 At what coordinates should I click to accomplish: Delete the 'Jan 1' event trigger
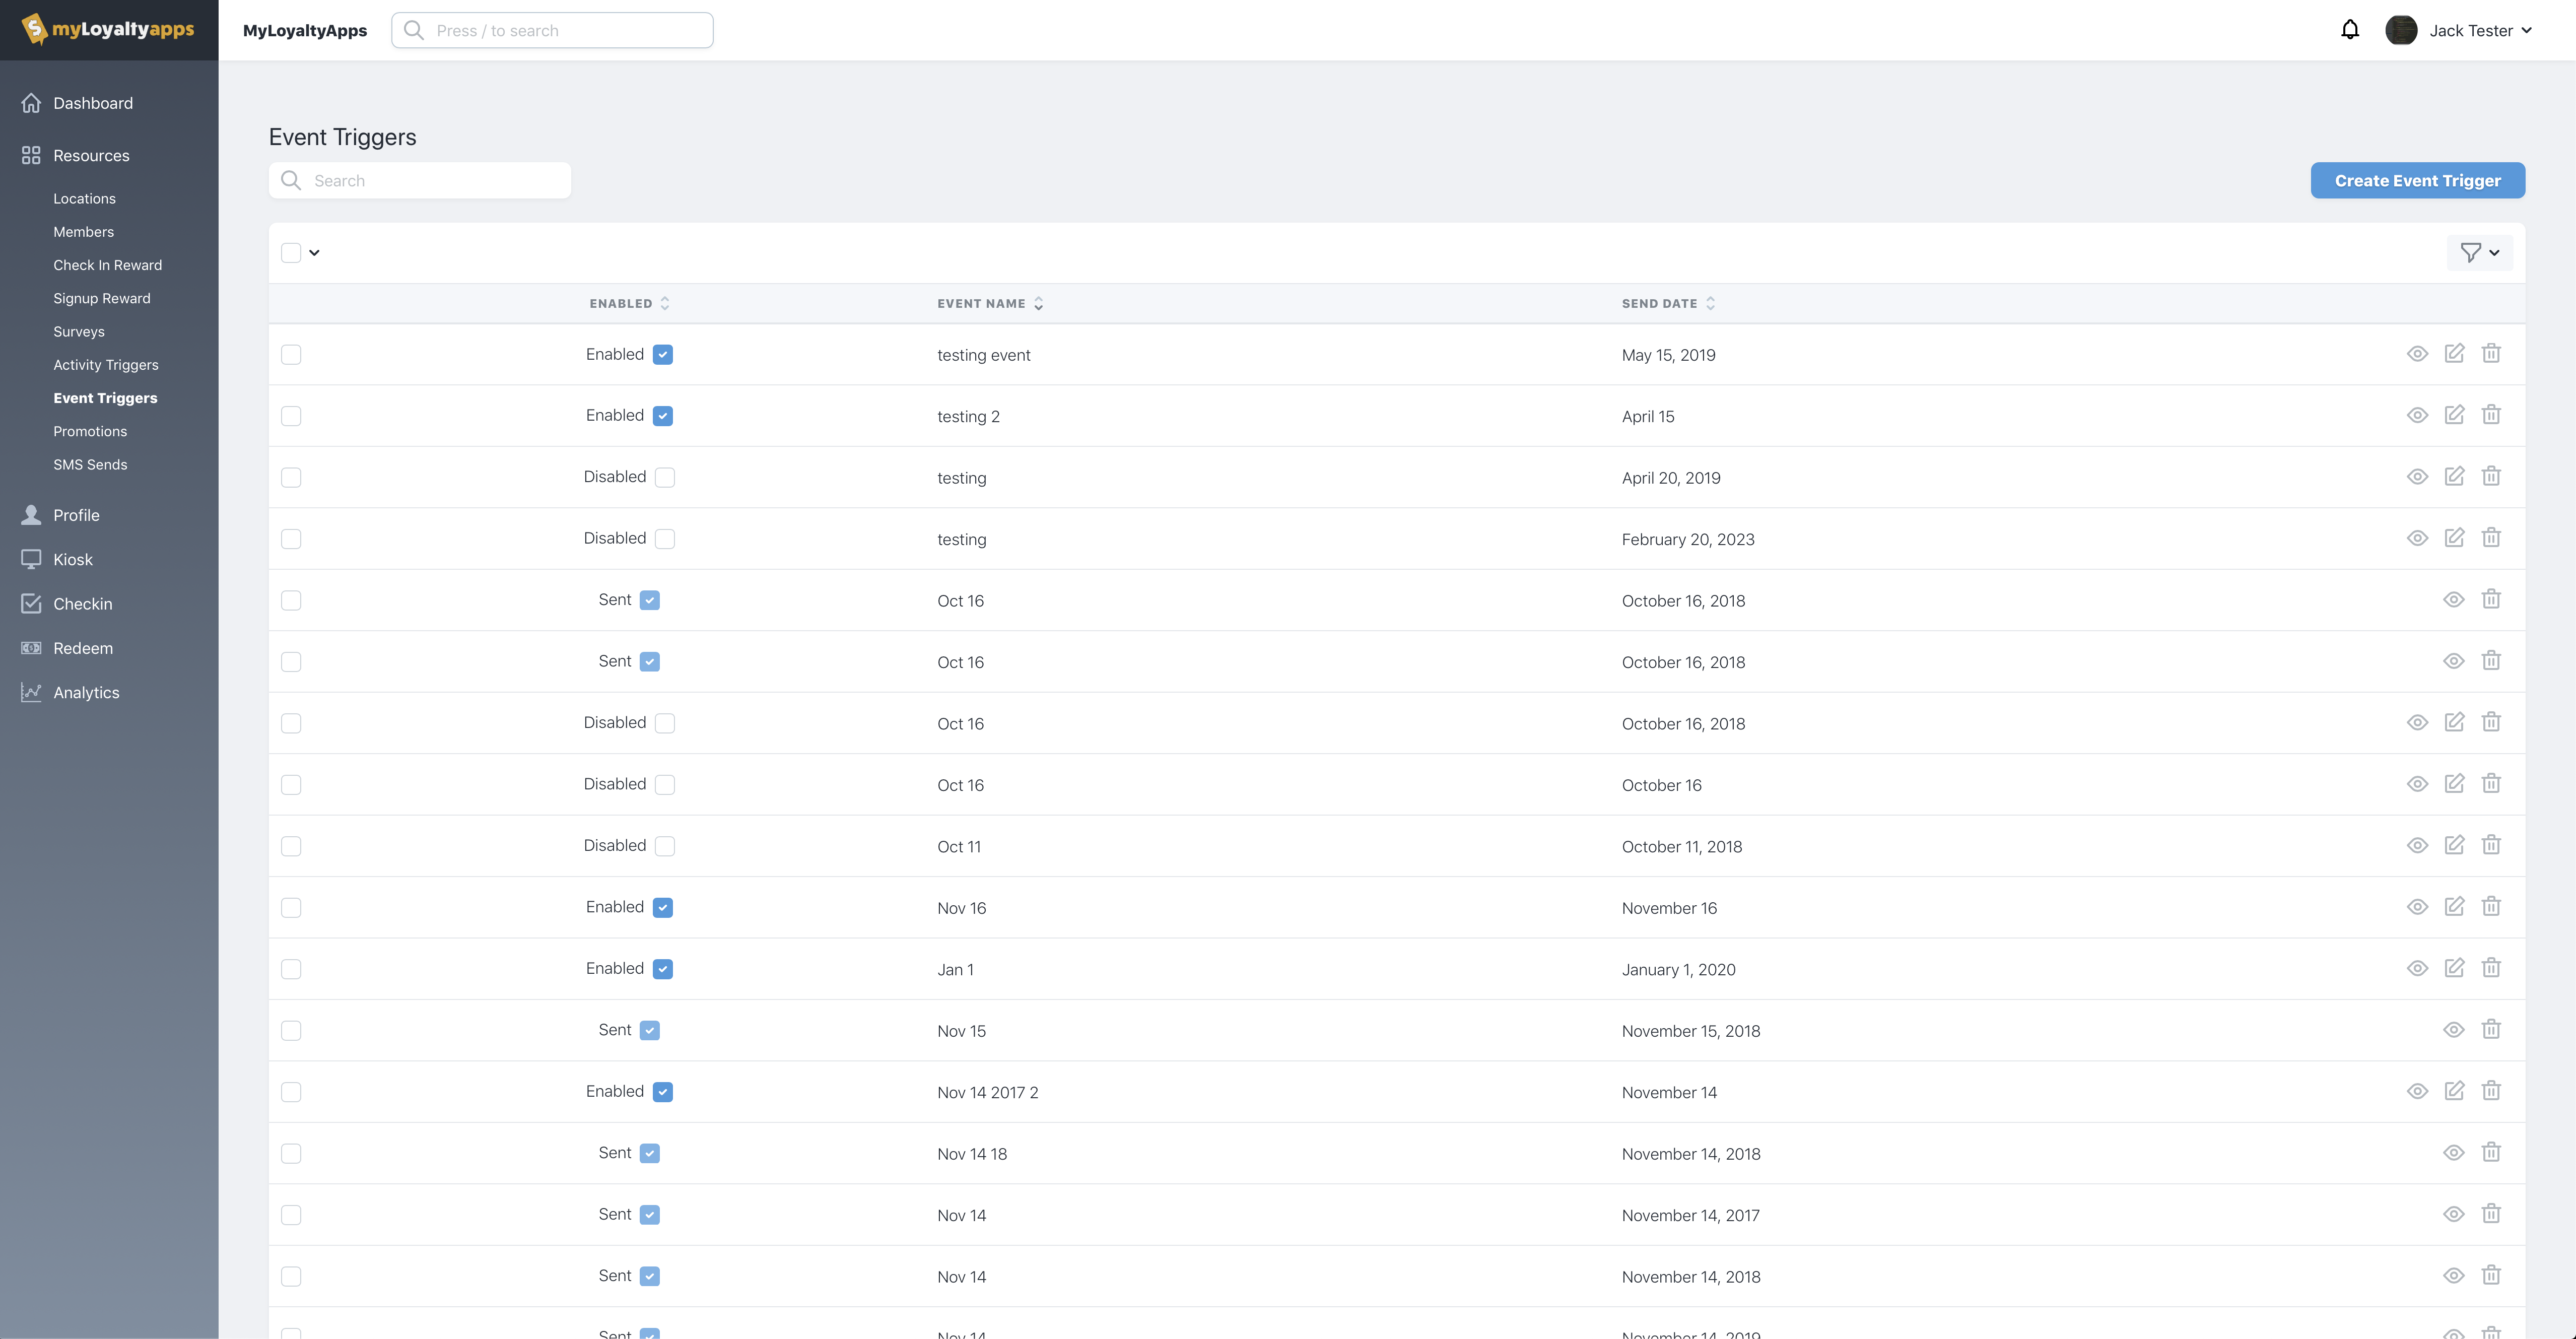pyautogui.click(x=2491, y=968)
